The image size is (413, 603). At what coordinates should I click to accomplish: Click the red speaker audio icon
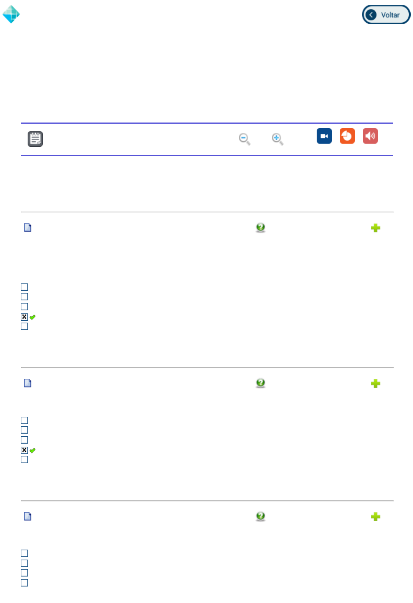click(370, 136)
